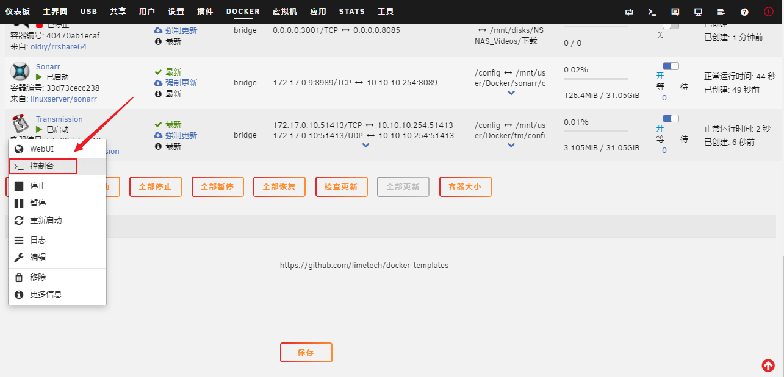Viewport: 784px width, 377px height.
Task: Toggle autostart for Sonarr container
Action: 670,66
